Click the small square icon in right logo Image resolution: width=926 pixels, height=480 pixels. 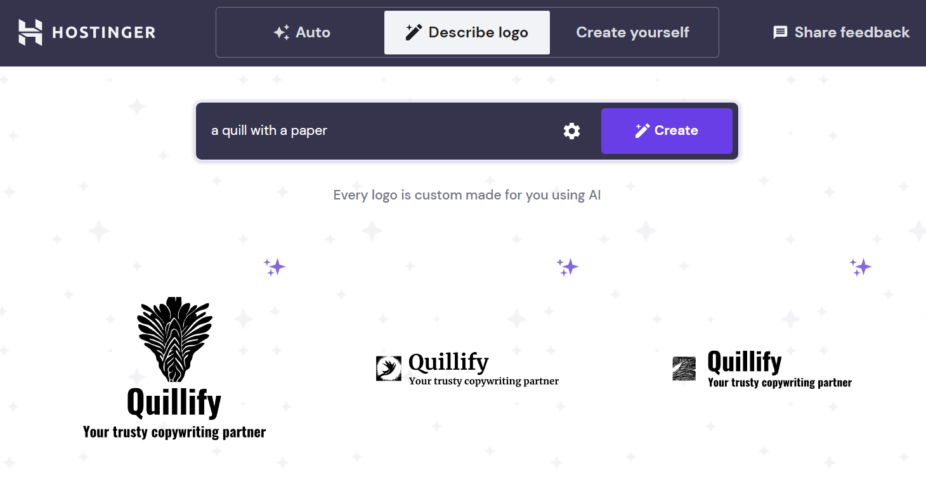point(684,369)
